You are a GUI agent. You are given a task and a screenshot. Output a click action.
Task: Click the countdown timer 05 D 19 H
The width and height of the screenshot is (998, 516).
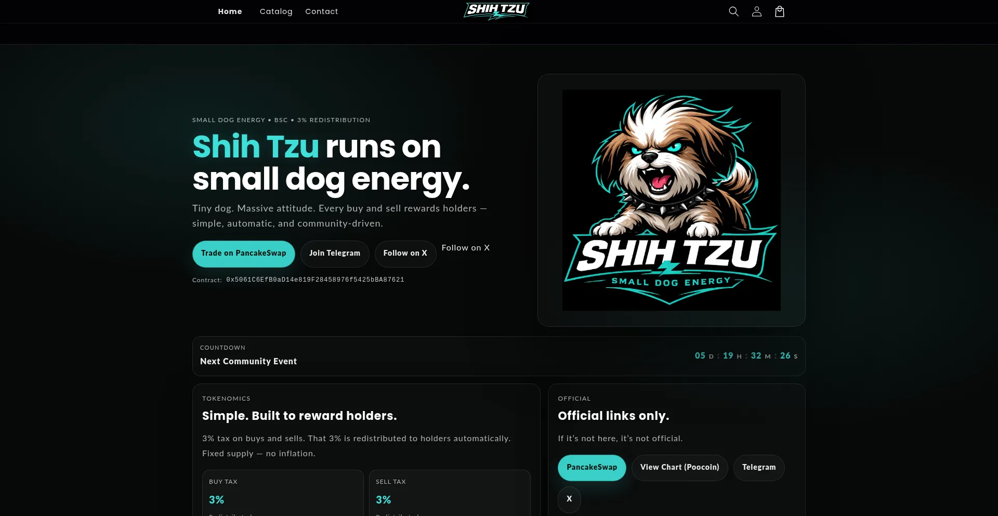pos(746,356)
